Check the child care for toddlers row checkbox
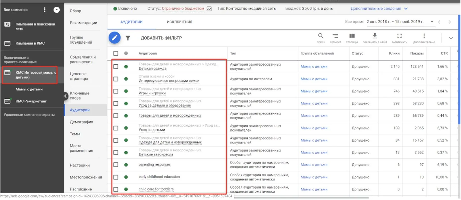 tap(116, 189)
